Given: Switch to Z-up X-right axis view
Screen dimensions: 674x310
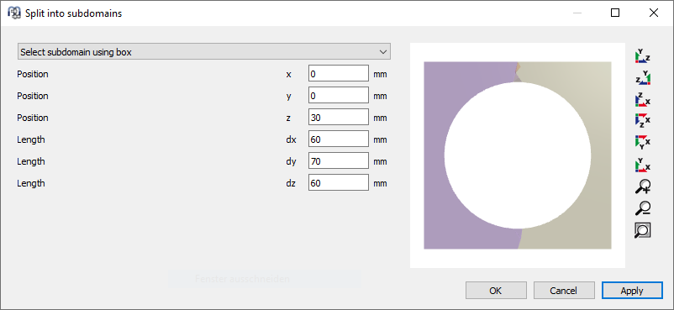Looking at the screenshot, I should click(x=643, y=100).
